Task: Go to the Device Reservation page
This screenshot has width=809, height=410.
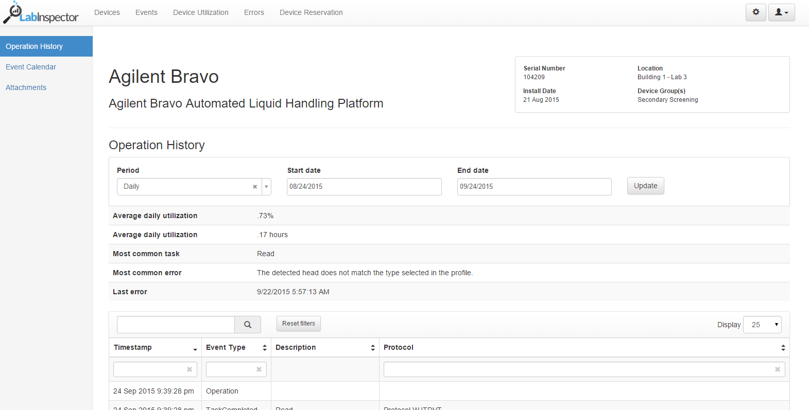Action: click(x=311, y=12)
